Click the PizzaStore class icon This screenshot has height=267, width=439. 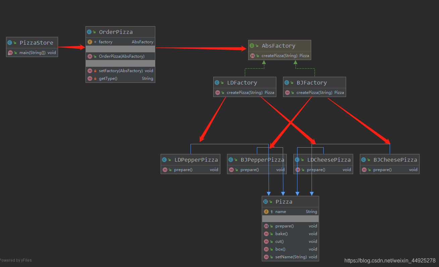click(10, 43)
